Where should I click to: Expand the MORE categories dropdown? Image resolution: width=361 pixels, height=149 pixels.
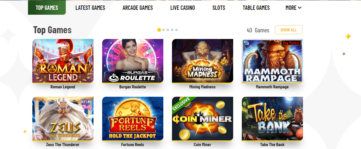pos(293,8)
